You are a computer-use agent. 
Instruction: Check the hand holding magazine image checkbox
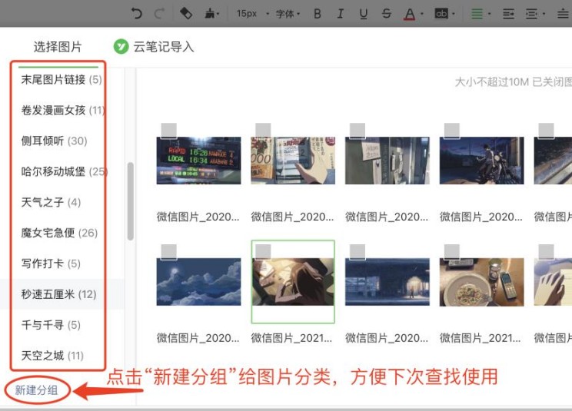point(263,131)
